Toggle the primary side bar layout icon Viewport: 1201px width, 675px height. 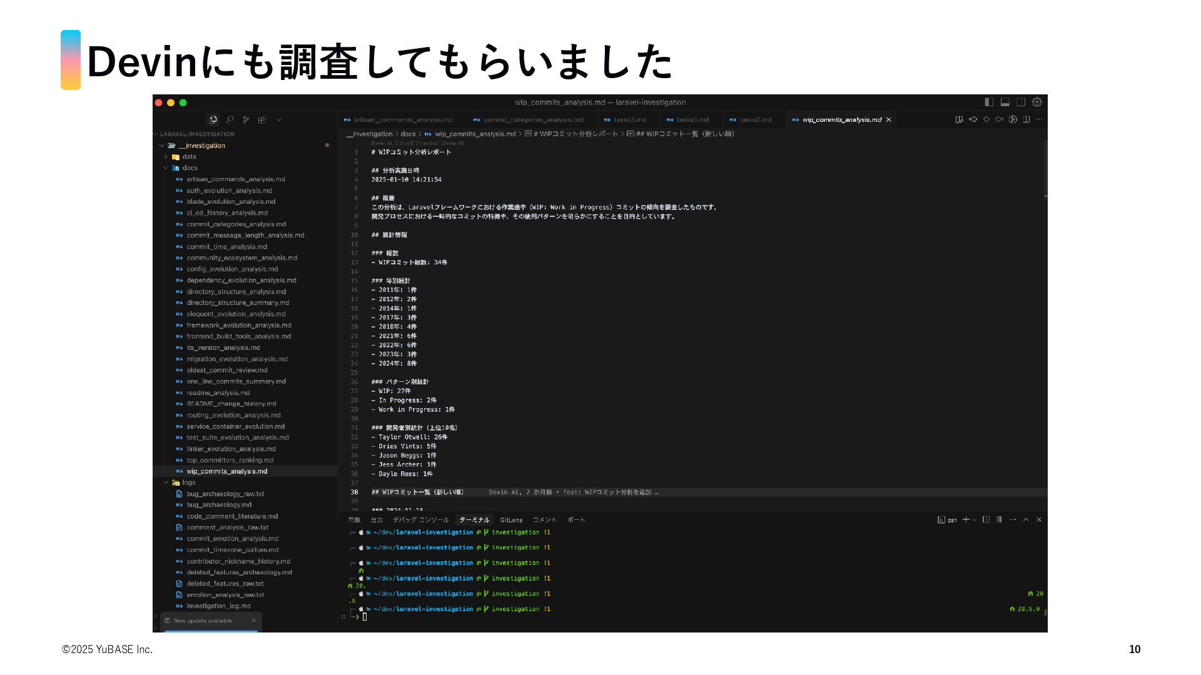(x=989, y=102)
